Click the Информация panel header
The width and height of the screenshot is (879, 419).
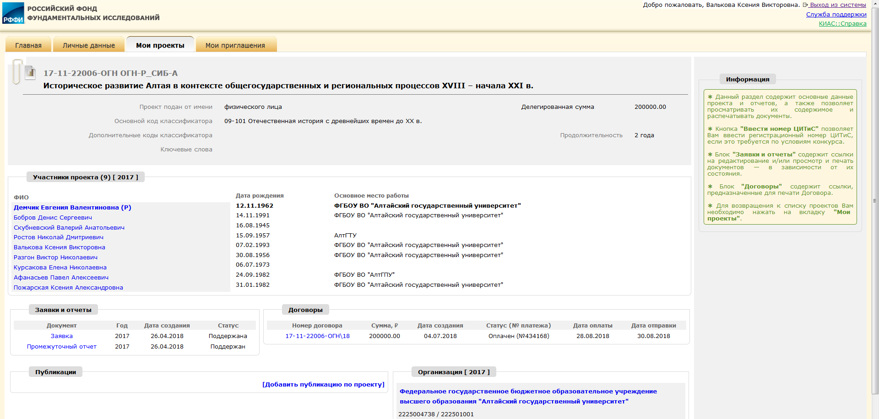(x=748, y=79)
